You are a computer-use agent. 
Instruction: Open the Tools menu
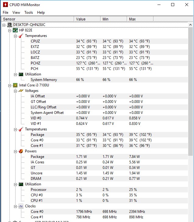[29, 13]
